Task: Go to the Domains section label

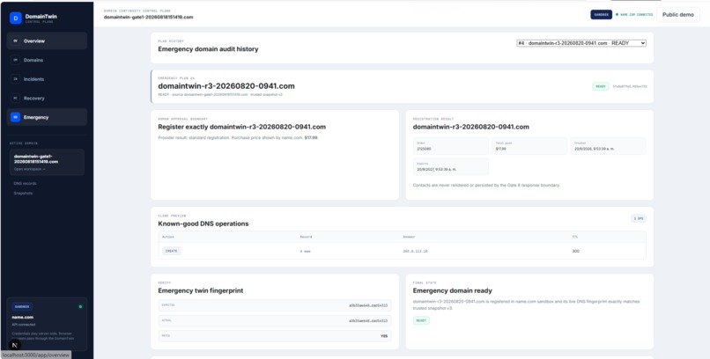Action: pos(33,60)
